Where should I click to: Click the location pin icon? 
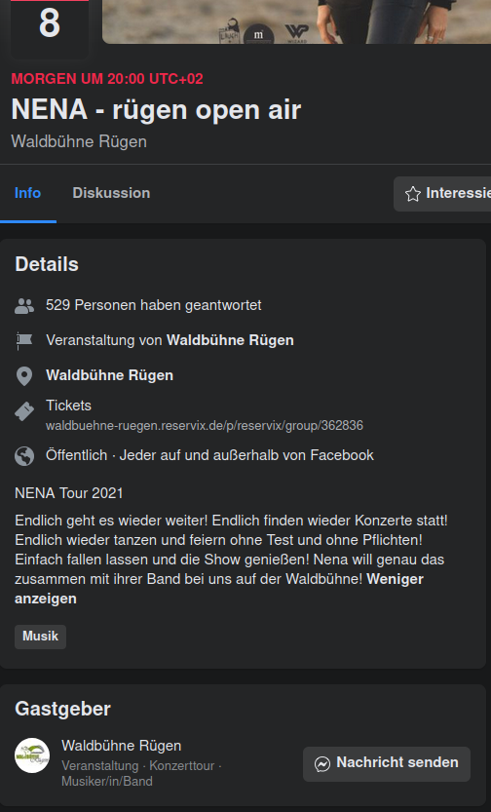pos(24,376)
